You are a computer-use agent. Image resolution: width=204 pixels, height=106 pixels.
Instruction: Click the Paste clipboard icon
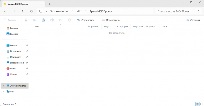(x=43, y=20)
